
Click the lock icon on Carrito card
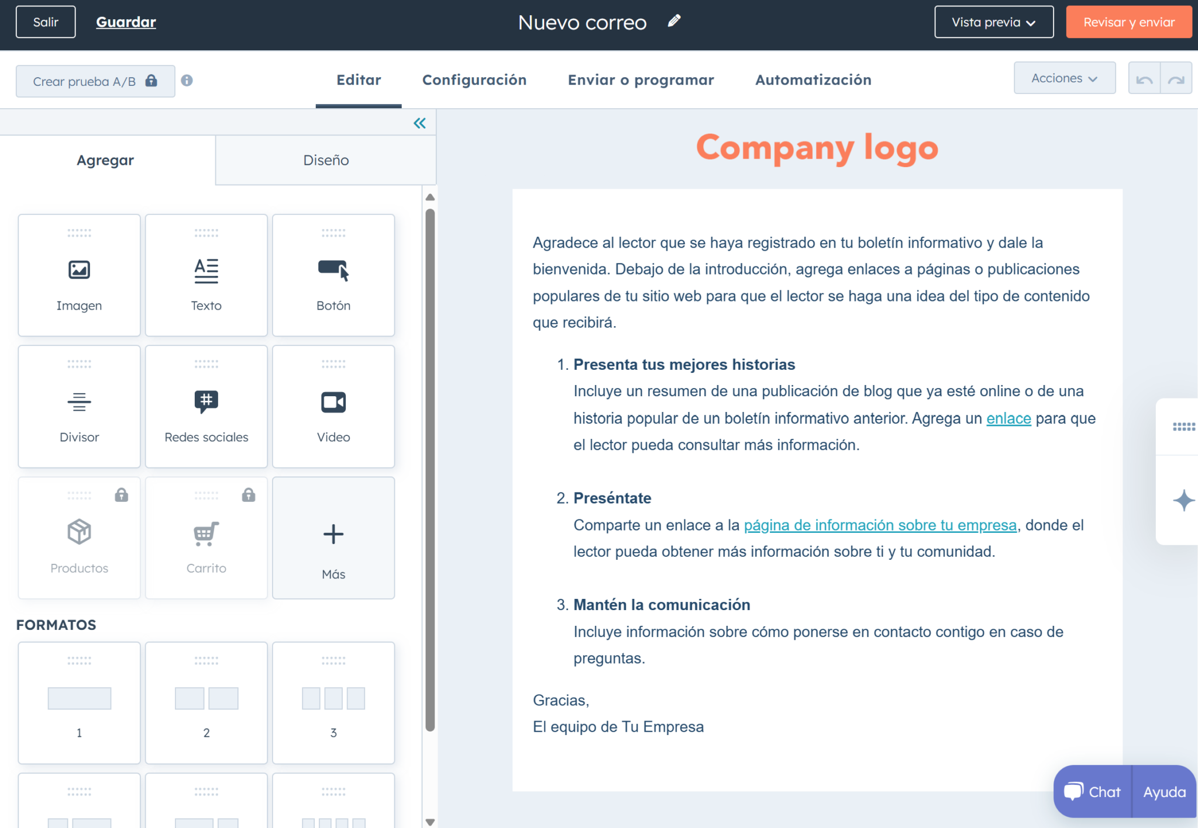pos(249,495)
